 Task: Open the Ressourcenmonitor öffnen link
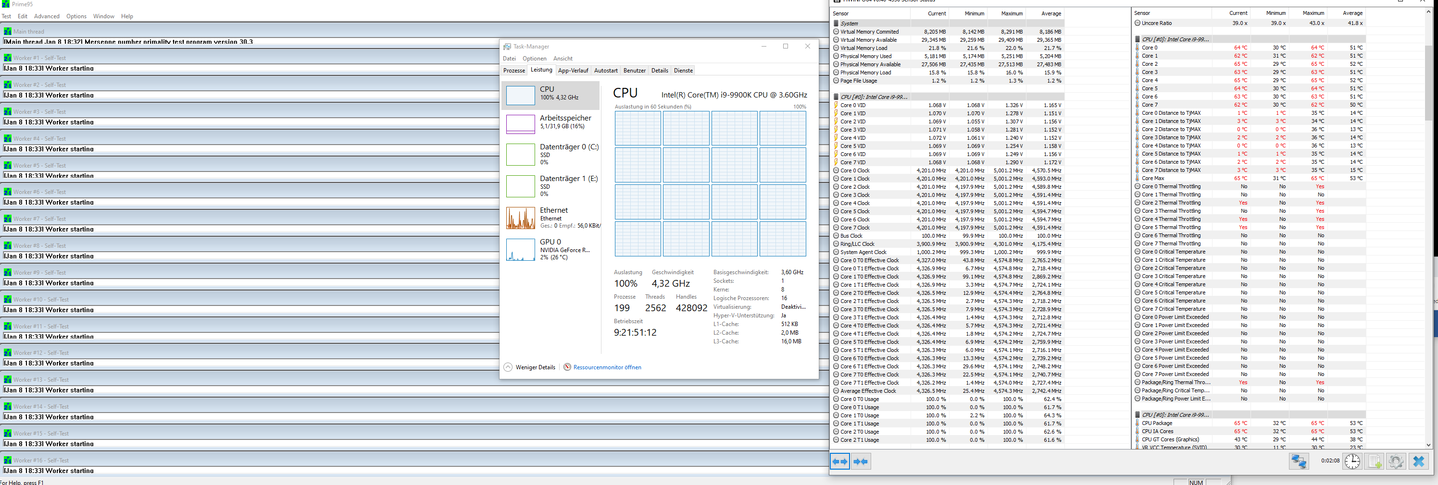[x=607, y=367]
